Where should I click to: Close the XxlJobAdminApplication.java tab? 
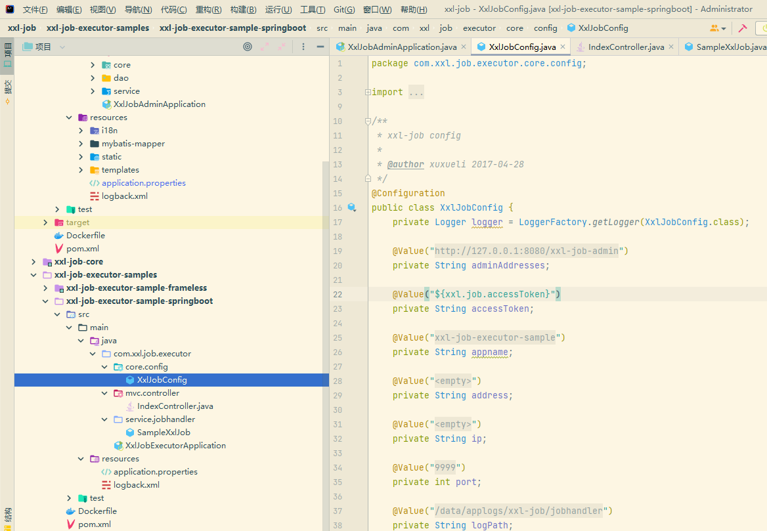463,47
